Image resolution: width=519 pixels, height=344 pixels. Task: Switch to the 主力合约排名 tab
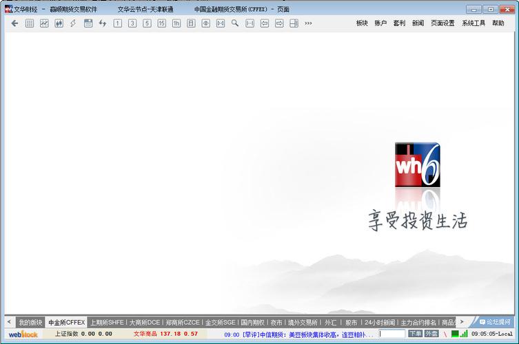[x=418, y=322]
